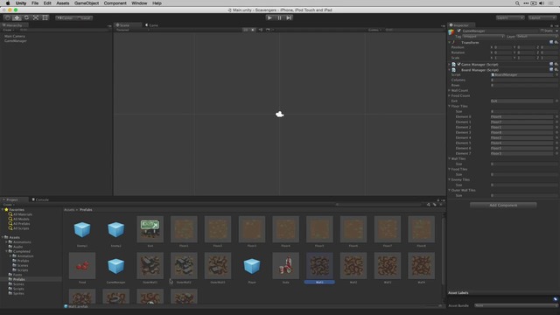Toggle the Center pivot mode button
This screenshot has height=315, width=560.
(65, 17)
